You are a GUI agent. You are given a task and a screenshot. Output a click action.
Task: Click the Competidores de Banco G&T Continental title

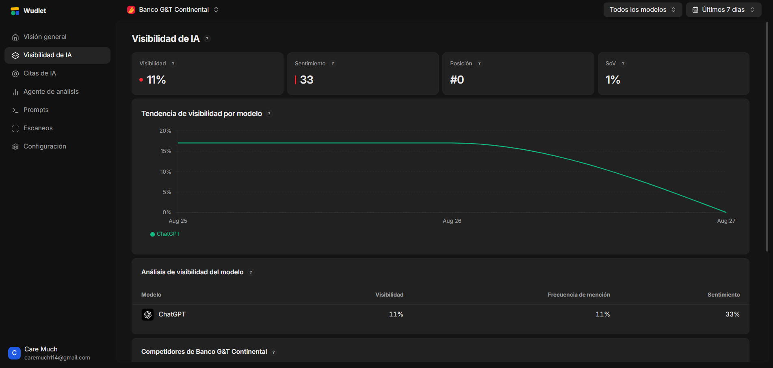204,352
